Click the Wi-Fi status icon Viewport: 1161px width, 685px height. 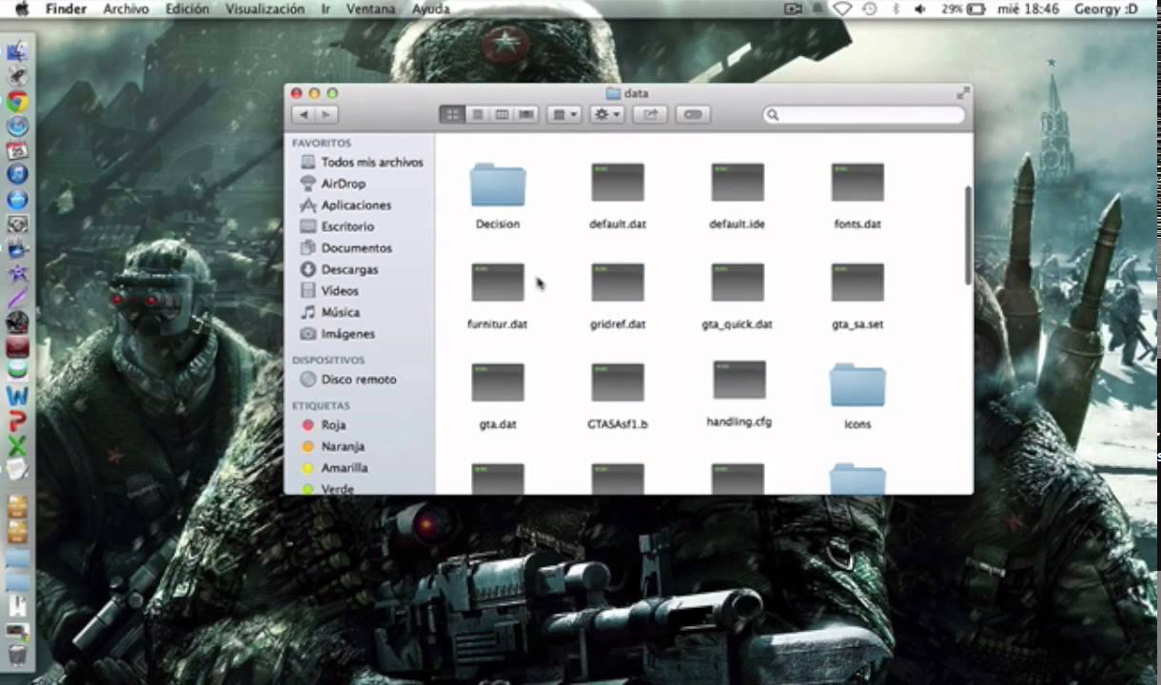[x=842, y=9]
